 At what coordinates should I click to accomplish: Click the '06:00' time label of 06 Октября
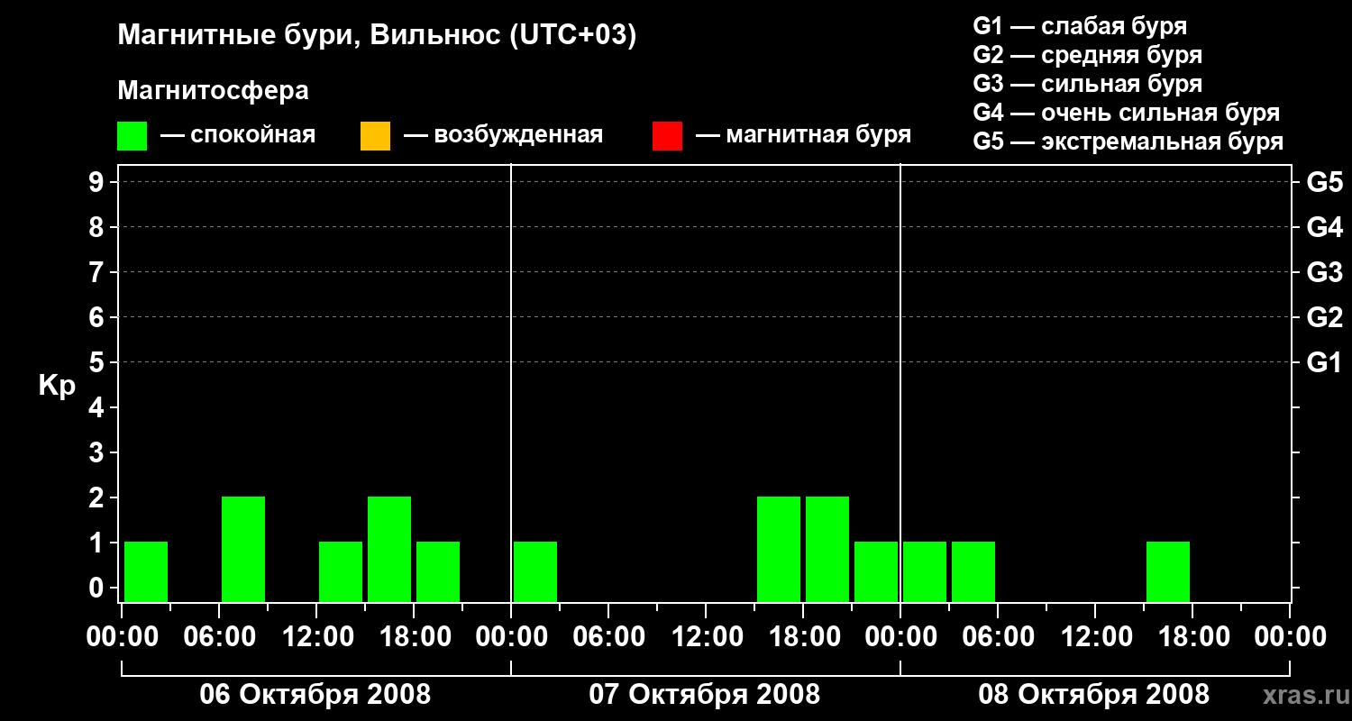coord(219,637)
